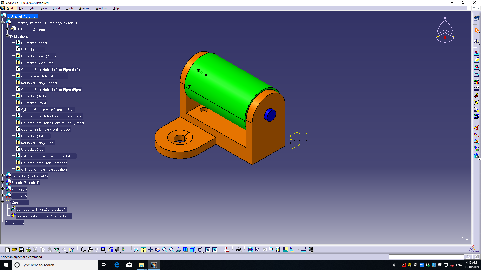Open Microsoft Edge from the taskbar
The width and height of the screenshot is (481, 270).
117,265
